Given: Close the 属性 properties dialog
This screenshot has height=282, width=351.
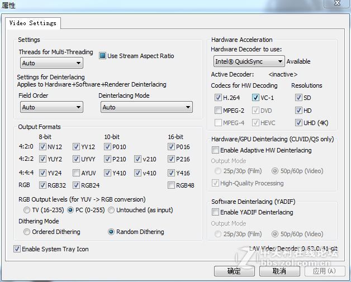Looking at the screenshot, I should (337, 3).
